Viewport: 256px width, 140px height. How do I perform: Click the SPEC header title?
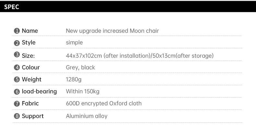[12, 7]
